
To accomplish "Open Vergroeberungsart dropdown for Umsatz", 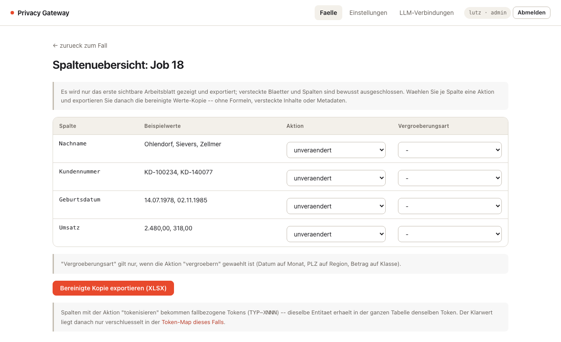I will [450, 234].
